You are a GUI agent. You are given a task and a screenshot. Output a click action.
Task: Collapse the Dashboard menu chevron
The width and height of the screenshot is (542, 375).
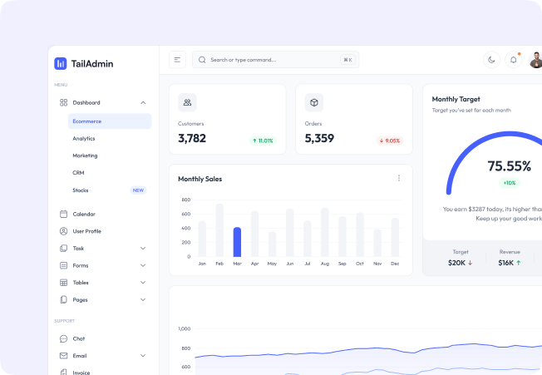click(143, 102)
